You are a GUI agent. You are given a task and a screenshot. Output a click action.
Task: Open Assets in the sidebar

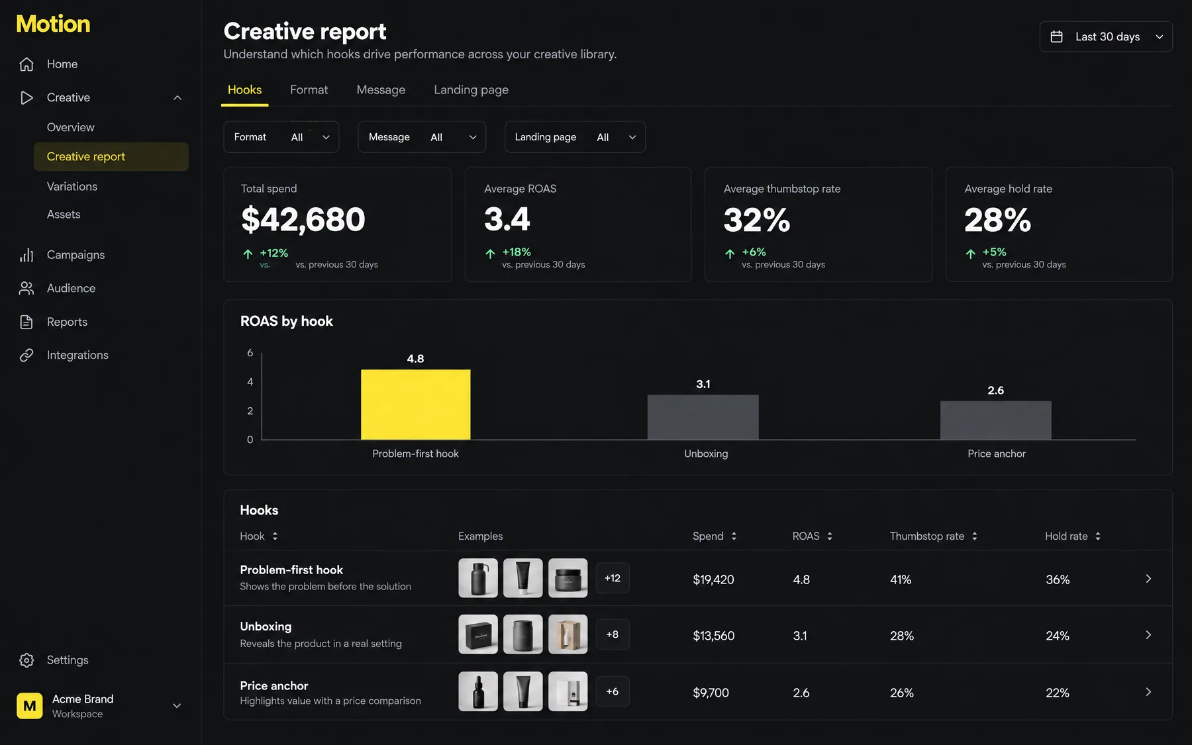click(64, 215)
